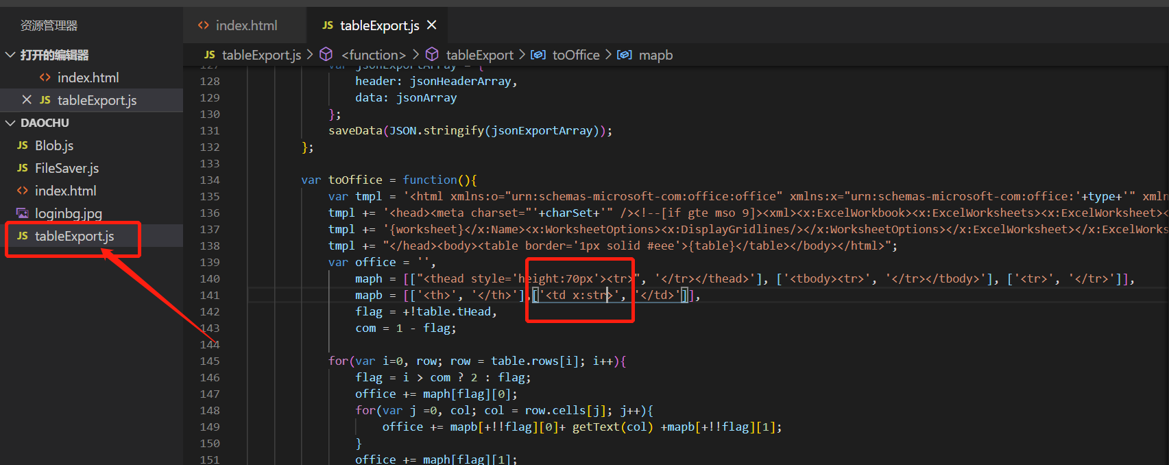Click the 'var toOffice = function(){' line
1169x465 pixels.
pyautogui.click(x=389, y=180)
